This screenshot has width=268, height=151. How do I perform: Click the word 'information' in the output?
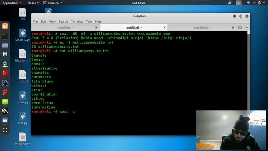click(x=44, y=107)
